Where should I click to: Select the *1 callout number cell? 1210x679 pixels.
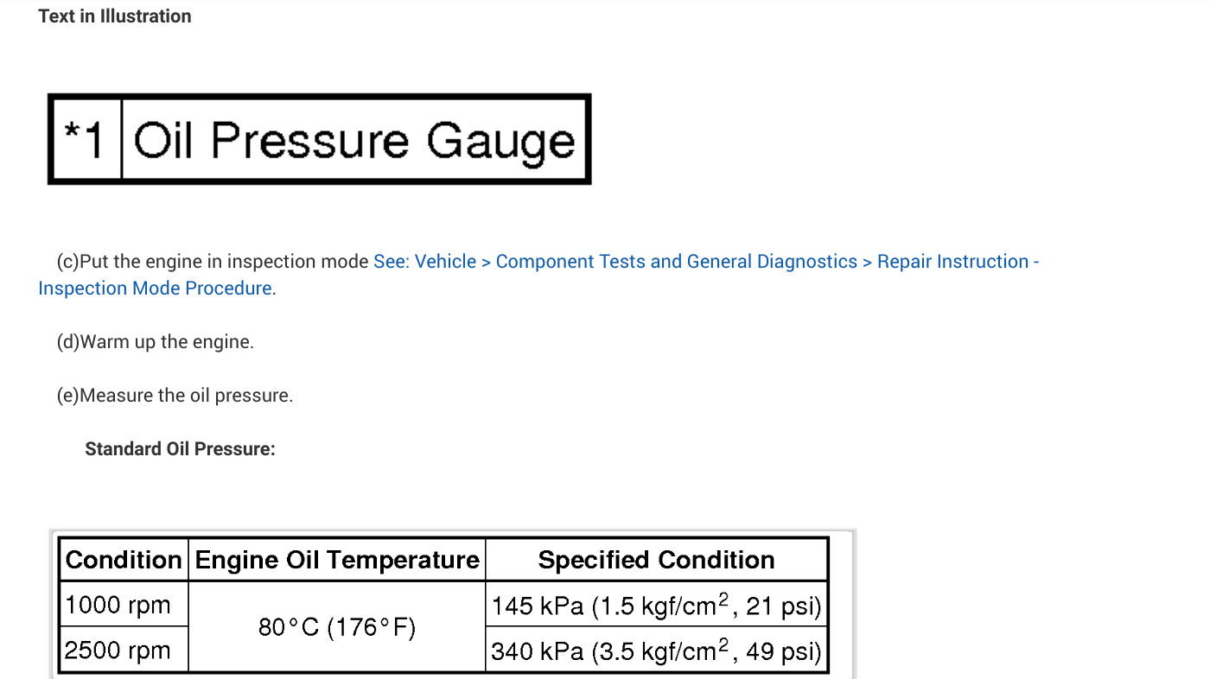tap(85, 140)
